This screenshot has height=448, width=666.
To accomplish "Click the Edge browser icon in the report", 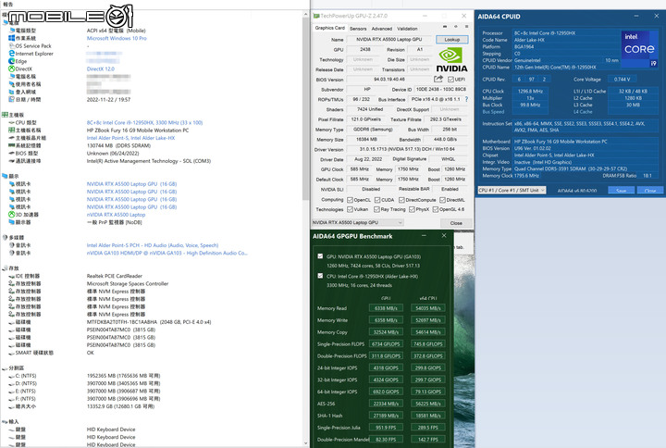I will point(11,61).
